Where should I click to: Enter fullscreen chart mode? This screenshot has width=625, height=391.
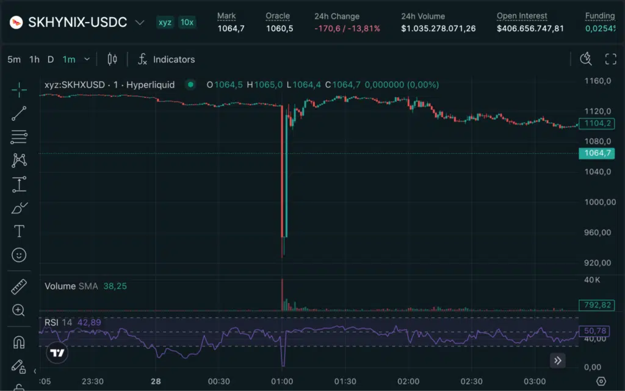[x=610, y=59]
